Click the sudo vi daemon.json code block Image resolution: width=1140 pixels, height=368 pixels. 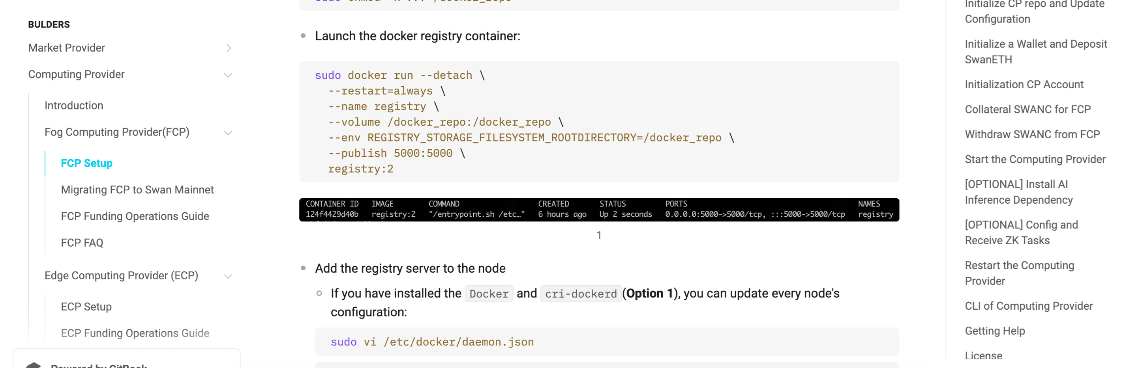607,342
